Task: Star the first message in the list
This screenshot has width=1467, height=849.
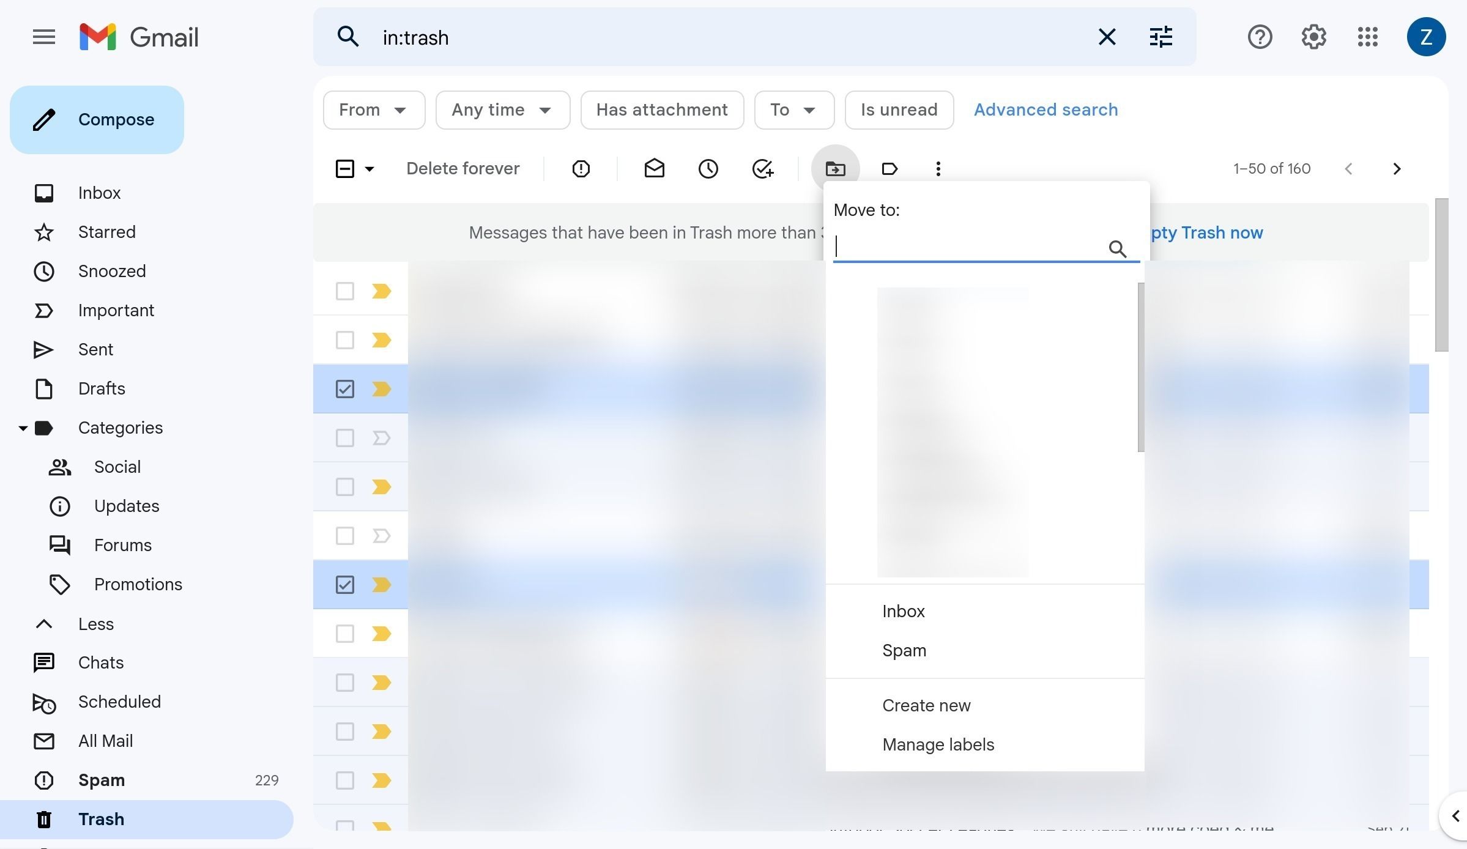Action: [x=381, y=291]
